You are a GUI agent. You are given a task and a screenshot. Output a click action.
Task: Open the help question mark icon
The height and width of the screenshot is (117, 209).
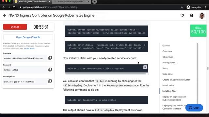(192, 15)
